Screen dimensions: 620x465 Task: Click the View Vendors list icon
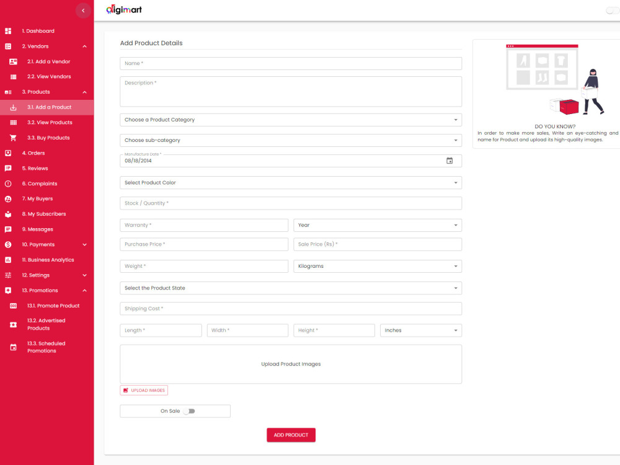coord(13,77)
